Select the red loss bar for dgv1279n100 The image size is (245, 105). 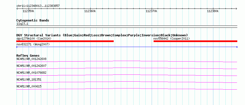[x=65, y=41]
